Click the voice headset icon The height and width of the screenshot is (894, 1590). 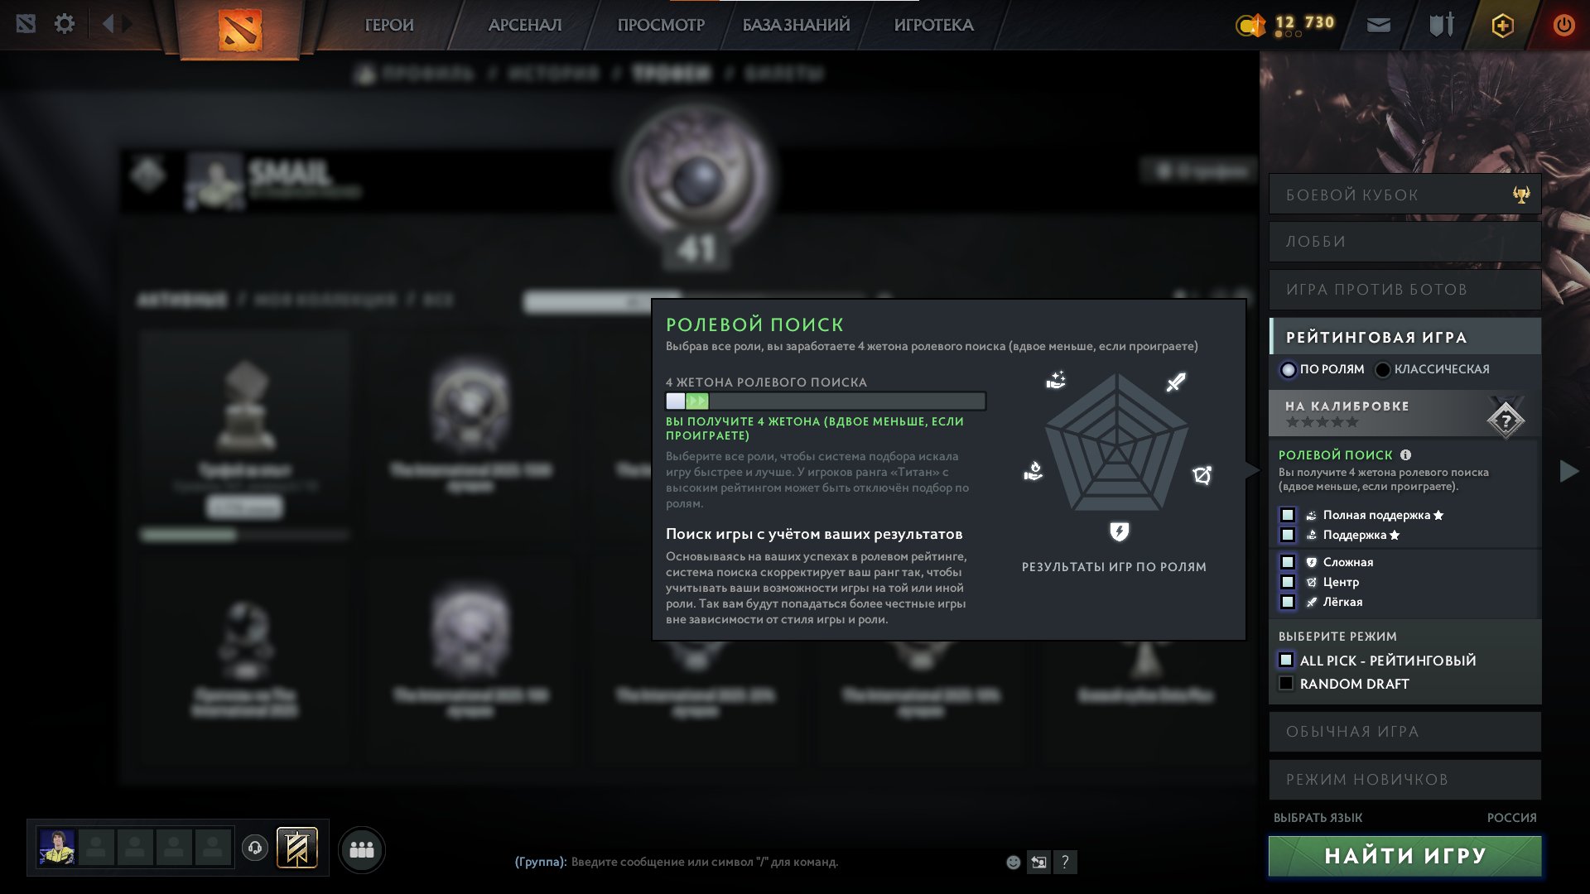click(255, 848)
